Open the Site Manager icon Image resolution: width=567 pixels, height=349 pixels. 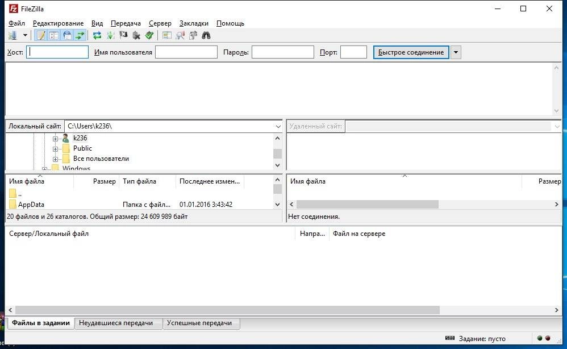pyautogui.click(x=13, y=35)
